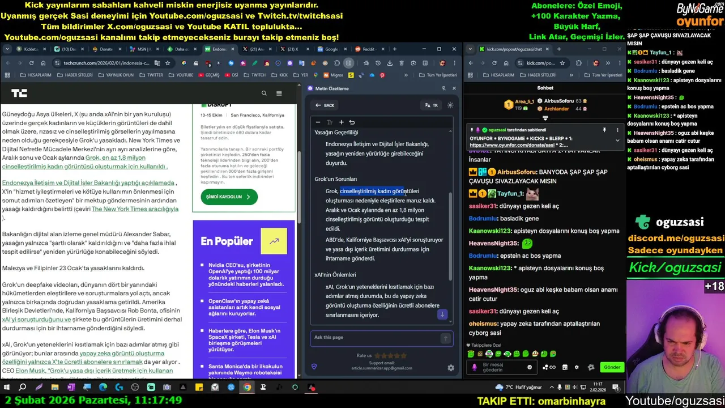Open HESAPLARIM bookmarks folder in Kick chat window

[x=498, y=75]
